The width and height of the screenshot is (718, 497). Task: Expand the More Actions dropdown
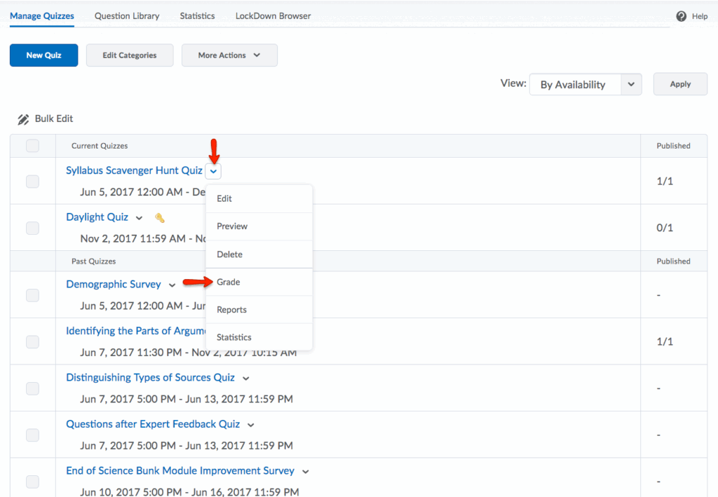click(229, 55)
